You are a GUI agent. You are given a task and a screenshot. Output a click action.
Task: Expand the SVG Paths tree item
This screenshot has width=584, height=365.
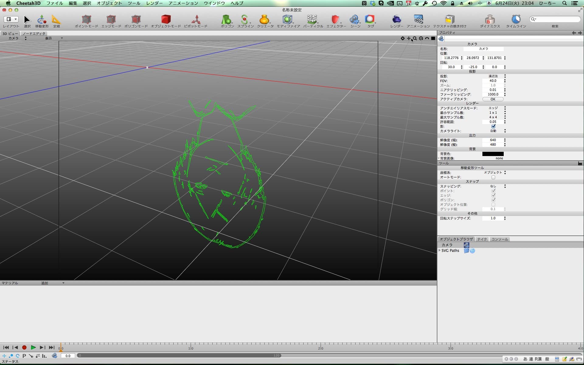pyautogui.click(x=440, y=250)
